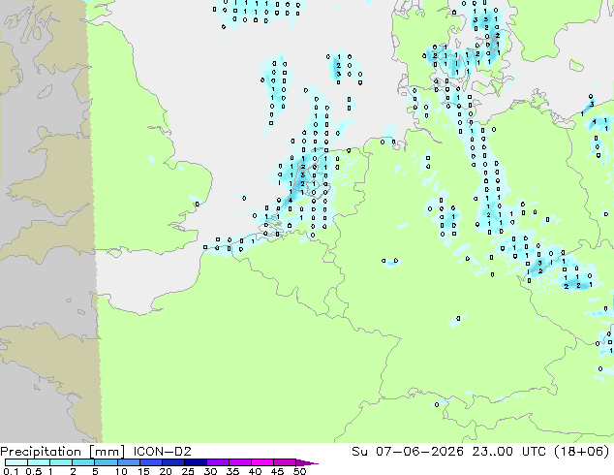Click the legend color band between 0.1 and 0.5
The width and height of the screenshot is (614, 475).
tap(16, 462)
